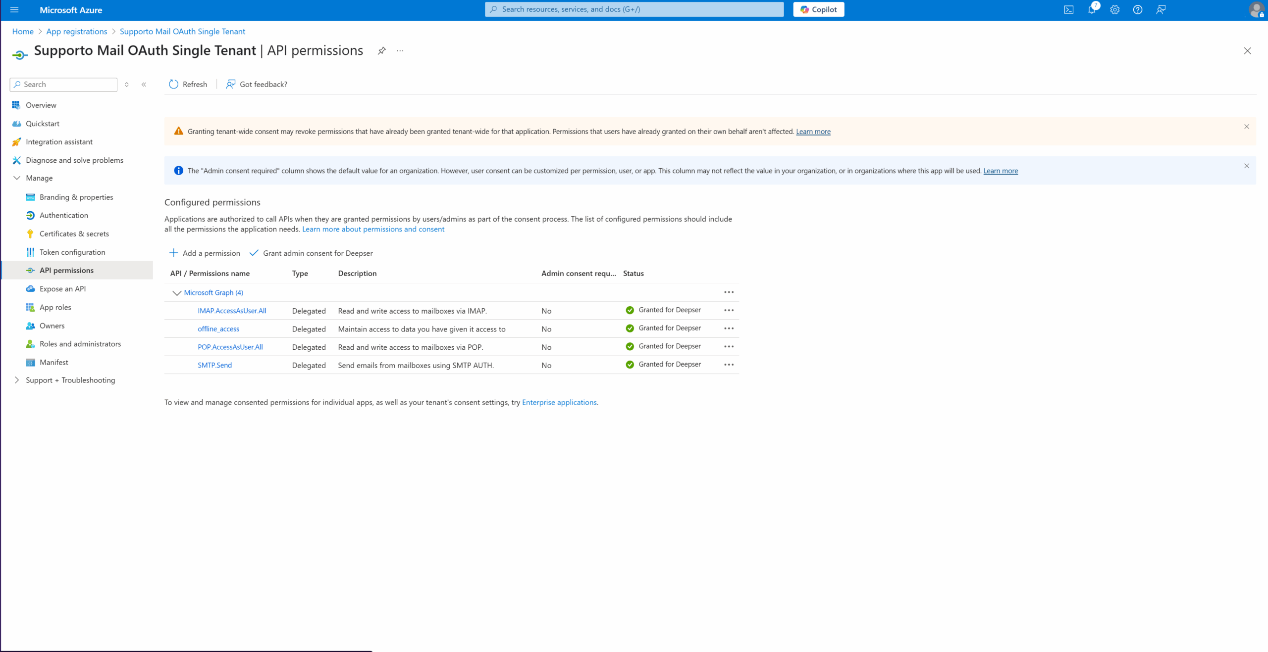Open portal settings gear
Image resolution: width=1268 pixels, height=652 pixels.
pos(1114,9)
